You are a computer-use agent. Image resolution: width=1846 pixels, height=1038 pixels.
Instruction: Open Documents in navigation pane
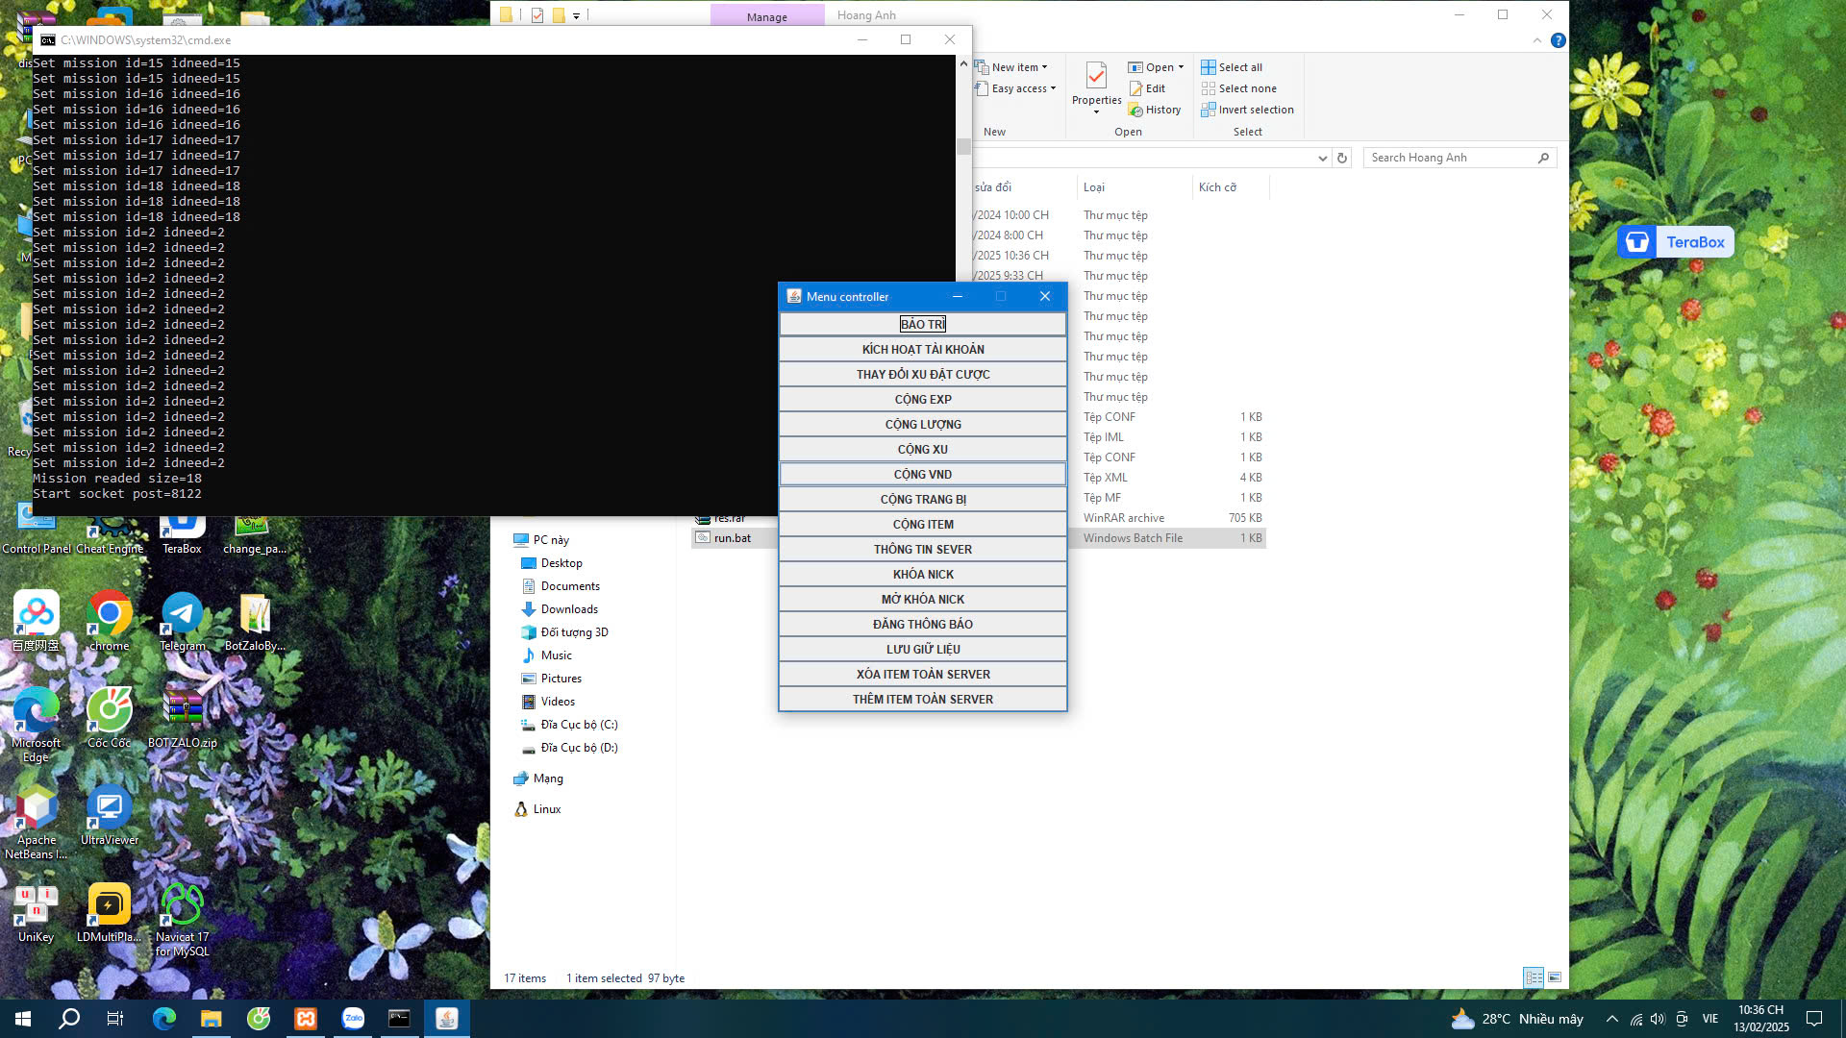point(569,586)
